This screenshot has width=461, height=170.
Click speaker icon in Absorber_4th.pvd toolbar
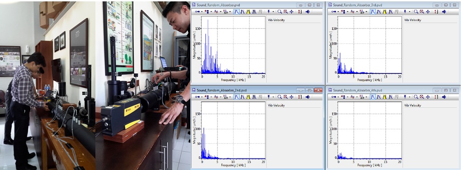tap(444, 97)
